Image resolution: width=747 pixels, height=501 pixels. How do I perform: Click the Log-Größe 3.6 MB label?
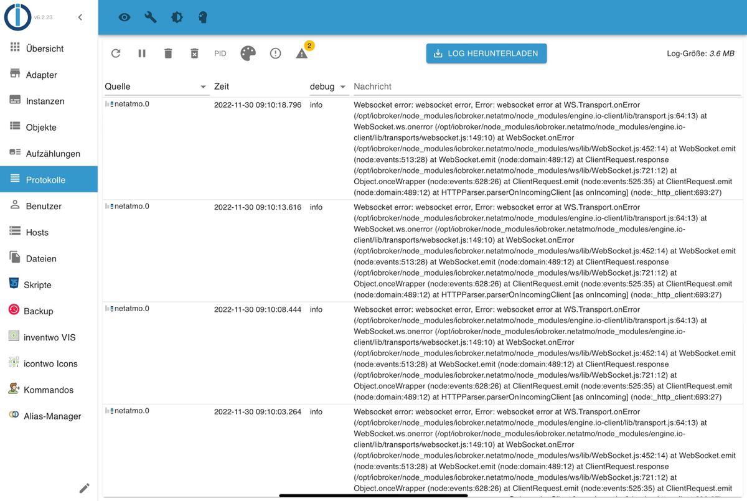pos(700,54)
